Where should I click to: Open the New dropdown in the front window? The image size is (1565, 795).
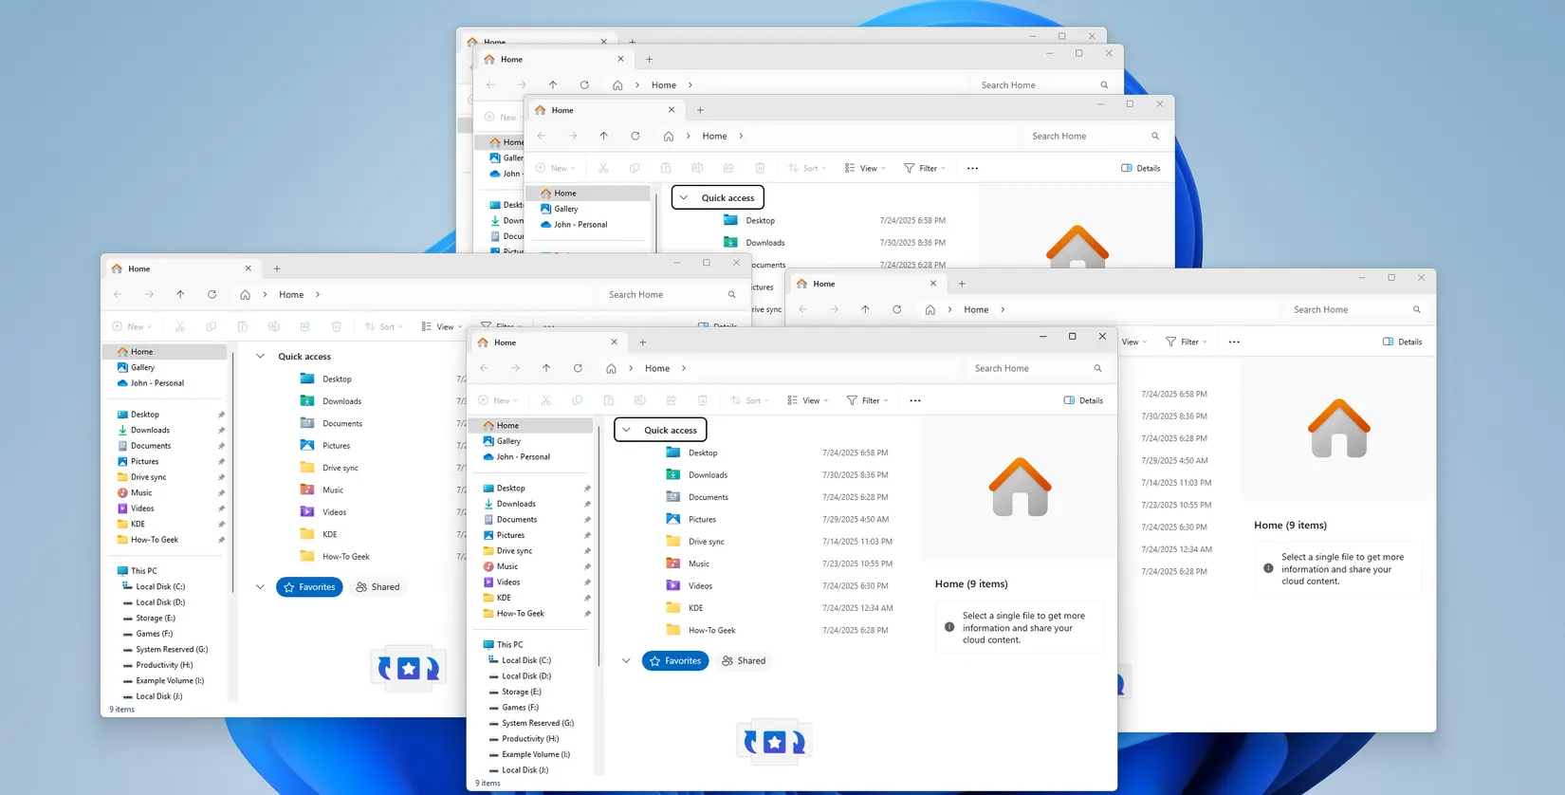point(500,400)
